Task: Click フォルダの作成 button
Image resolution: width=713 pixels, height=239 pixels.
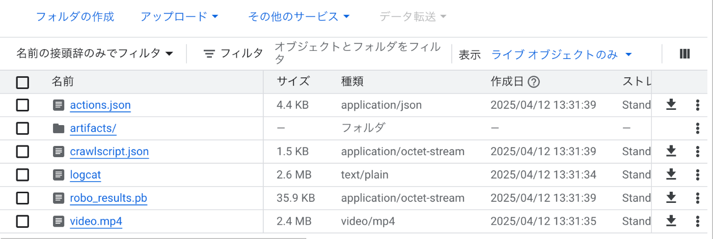Action: click(x=75, y=17)
